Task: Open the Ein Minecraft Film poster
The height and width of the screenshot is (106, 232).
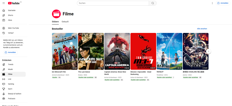Action: 65,51
